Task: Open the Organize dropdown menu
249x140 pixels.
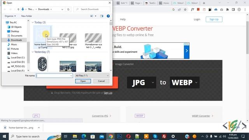Action: (x=10, y=16)
